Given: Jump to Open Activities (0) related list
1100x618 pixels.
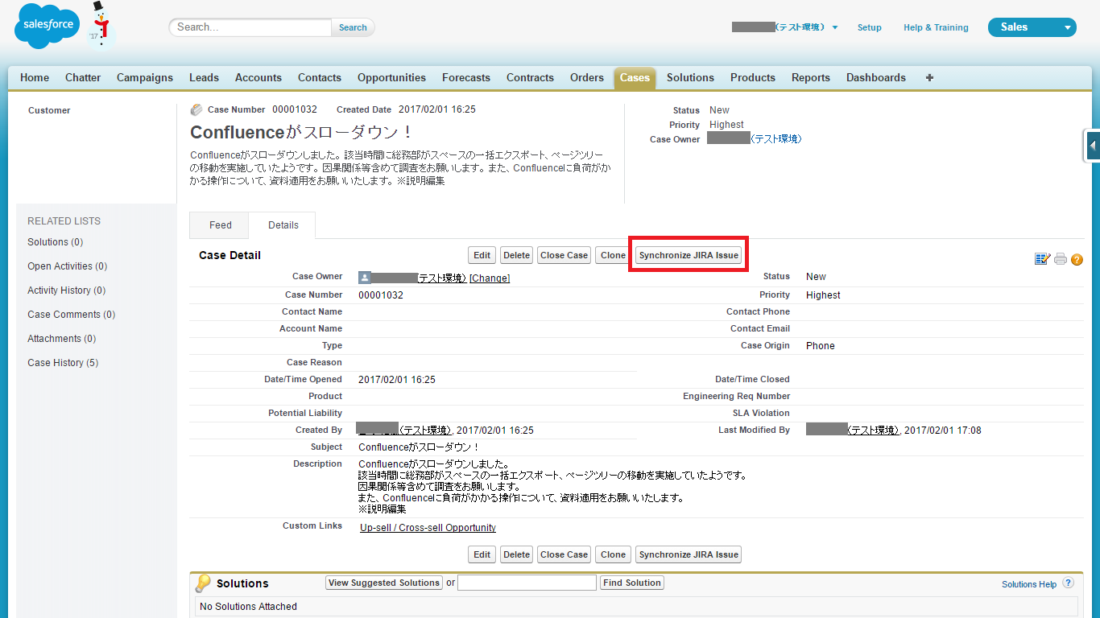Looking at the screenshot, I should point(67,266).
